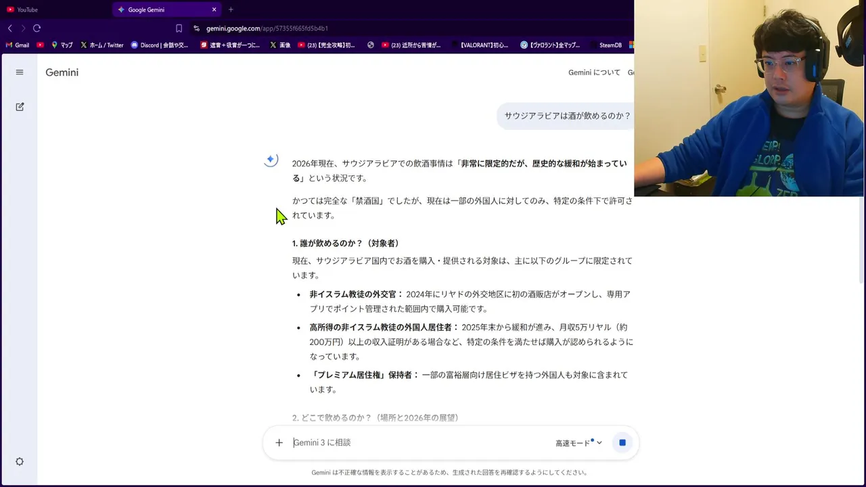Screen dimensions: 866x487
Task: Expand the 高速モード model selector
Action: point(578,443)
